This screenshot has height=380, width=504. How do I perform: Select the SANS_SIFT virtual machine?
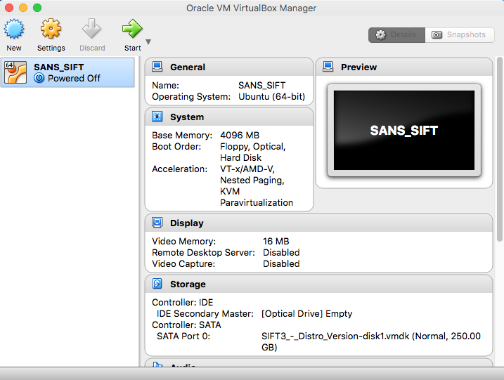point(67,72)
